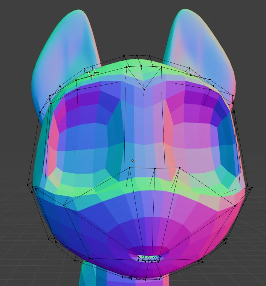Select the middle vertex on the nose bridge

(x=154, y=168)
